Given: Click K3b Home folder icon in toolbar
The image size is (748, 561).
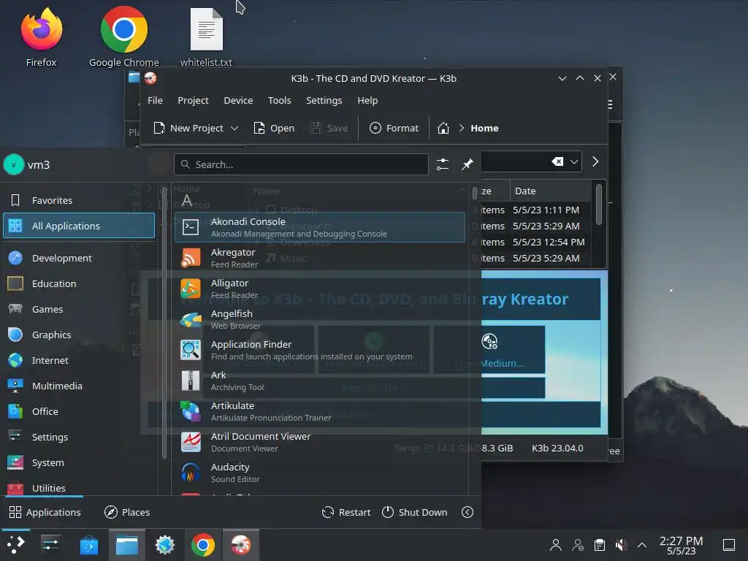Looking at the screenshot, I should click(443, 128).
